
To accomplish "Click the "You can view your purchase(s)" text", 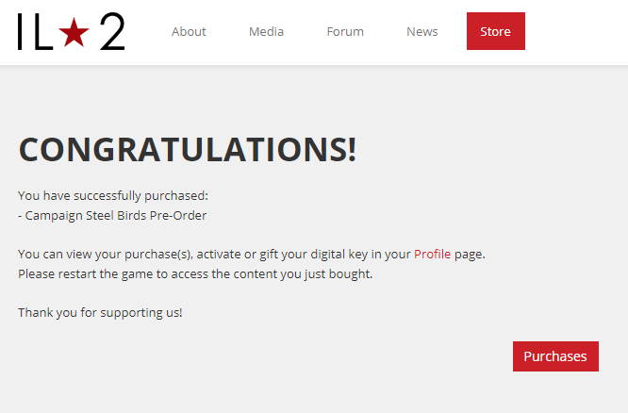I will 104,254.
